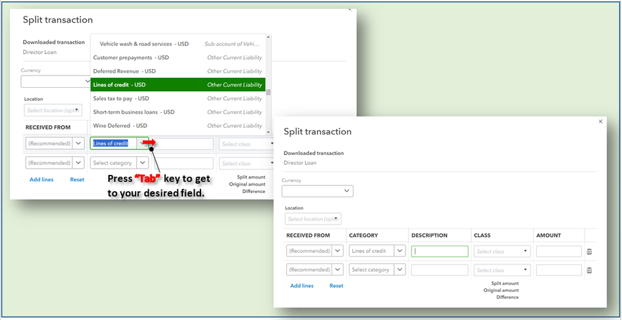622x320 pixels.
Task: Click scroll-up arrow of category list
Action: (268, 37)
